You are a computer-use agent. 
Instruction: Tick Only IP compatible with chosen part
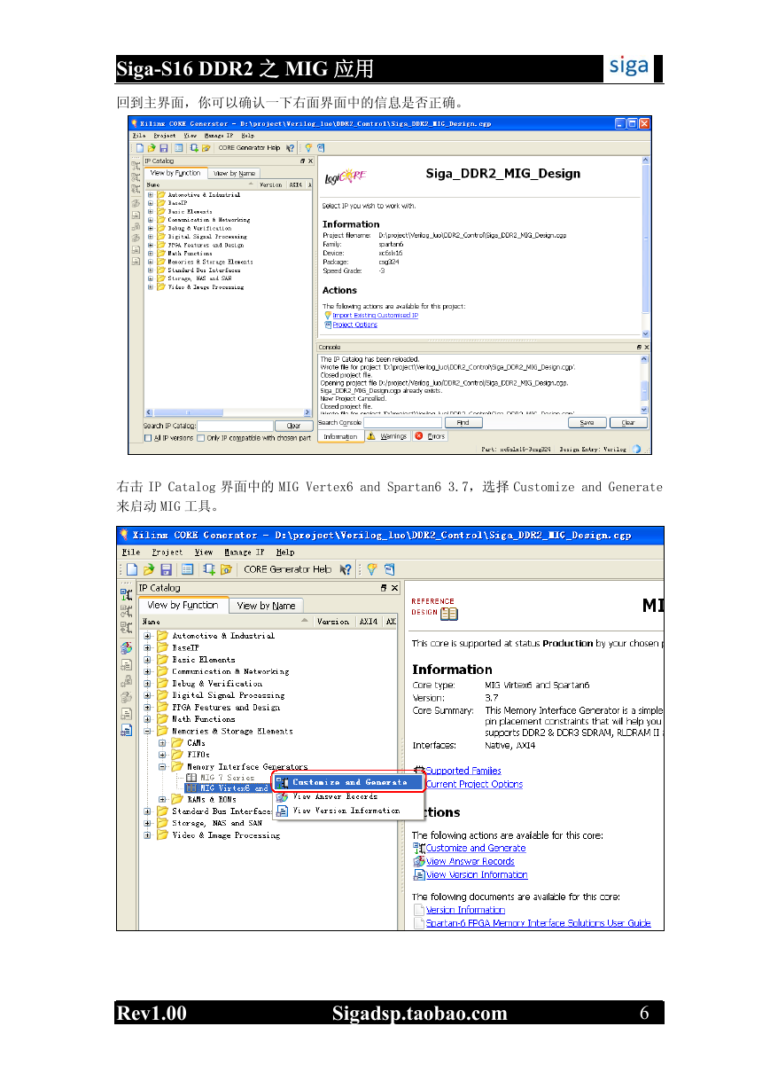click(x=201, y=437)
